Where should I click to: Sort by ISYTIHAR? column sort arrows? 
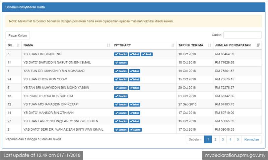(x=173, y=45)
